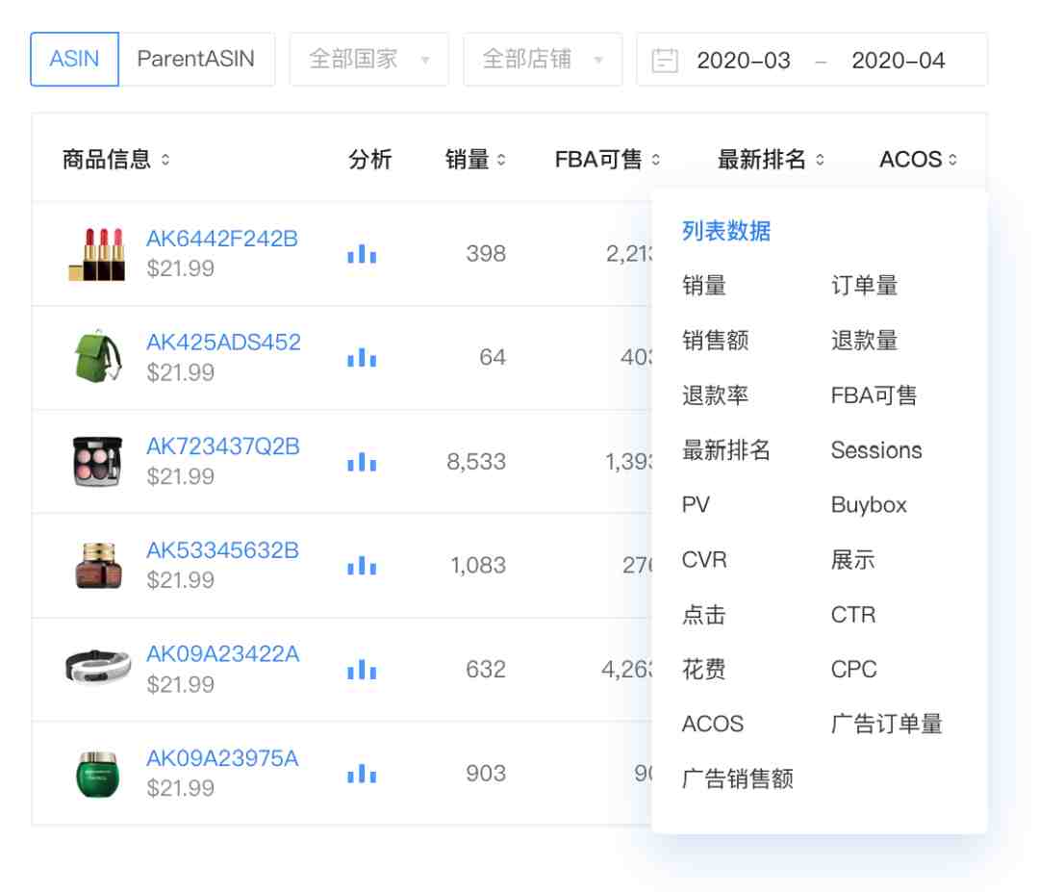Viewport: 1039px width, 892px height.
Task: Open product link AK53345632B
Action: tap(222, 550)
